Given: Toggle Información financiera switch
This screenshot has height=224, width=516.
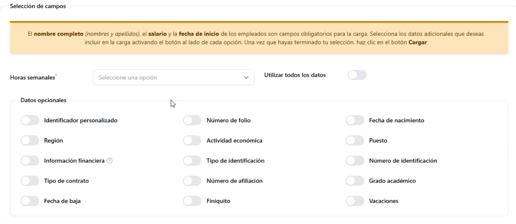Looking at the screenshot, I should [30, 161].
